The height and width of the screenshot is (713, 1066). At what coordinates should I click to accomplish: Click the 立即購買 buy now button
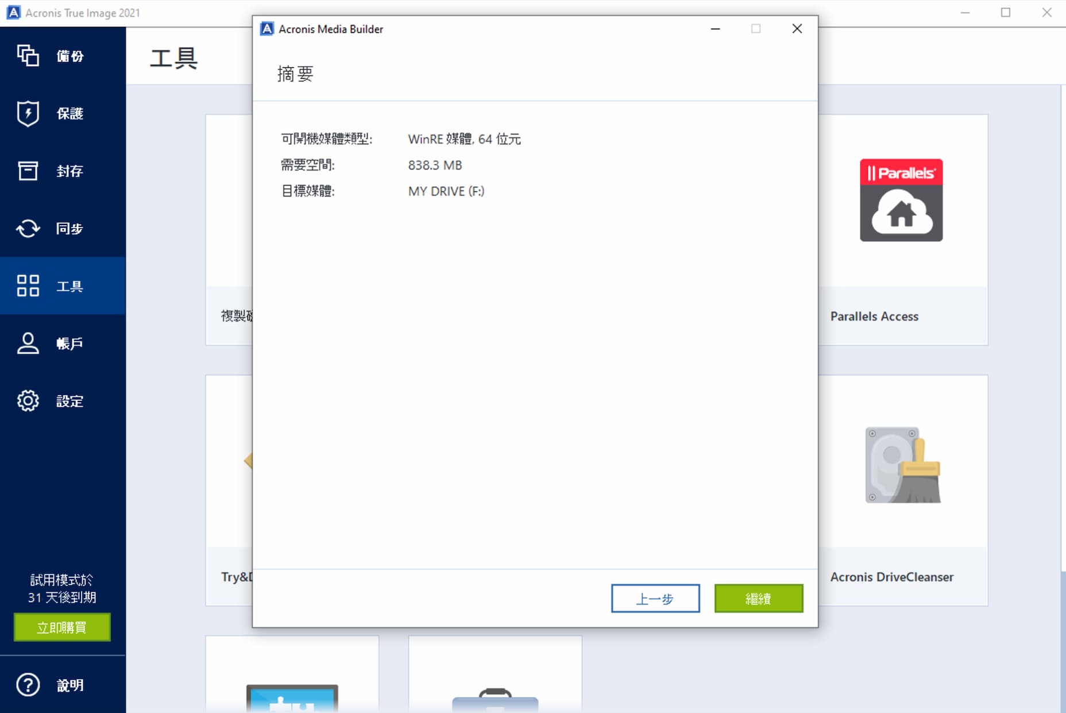pyautogui.click(x=62, y=627)
